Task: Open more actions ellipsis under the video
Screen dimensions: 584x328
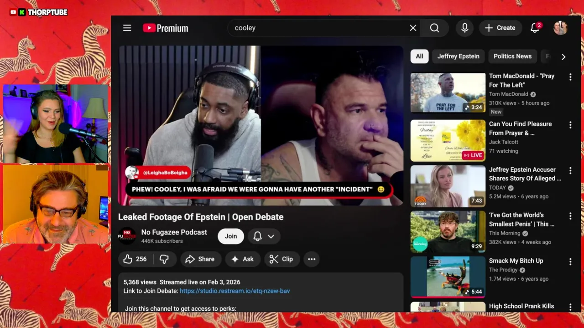Action: [x=312, y=259]
